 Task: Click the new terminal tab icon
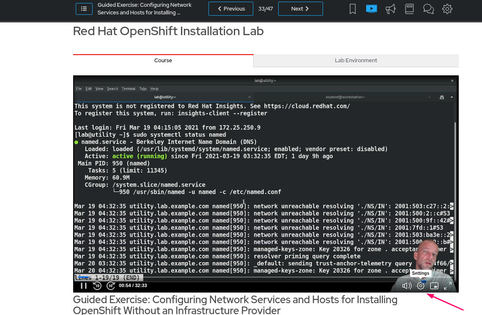[442, 97]
